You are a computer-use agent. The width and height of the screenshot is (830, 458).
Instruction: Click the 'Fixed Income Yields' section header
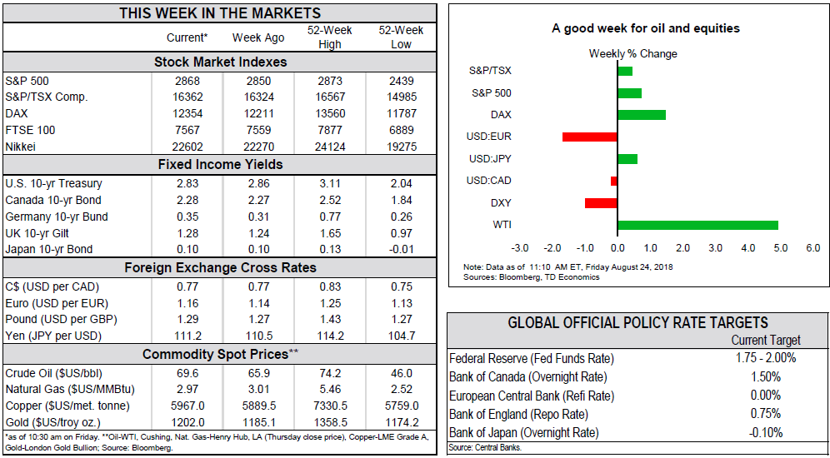[220, 165]
